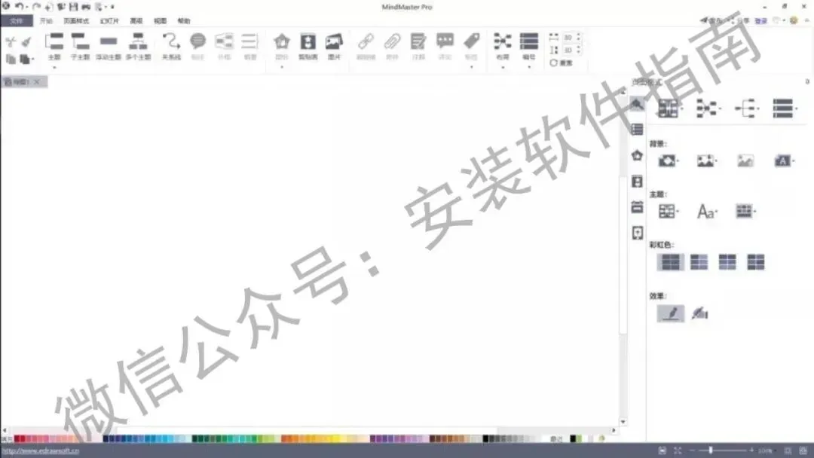
Task: Select the first rainbow color scheme
Action: (x=670, y=262)
